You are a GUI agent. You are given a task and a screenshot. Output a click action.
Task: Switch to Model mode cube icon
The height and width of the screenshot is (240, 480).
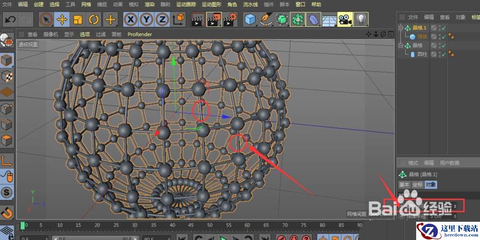(7, 60)
